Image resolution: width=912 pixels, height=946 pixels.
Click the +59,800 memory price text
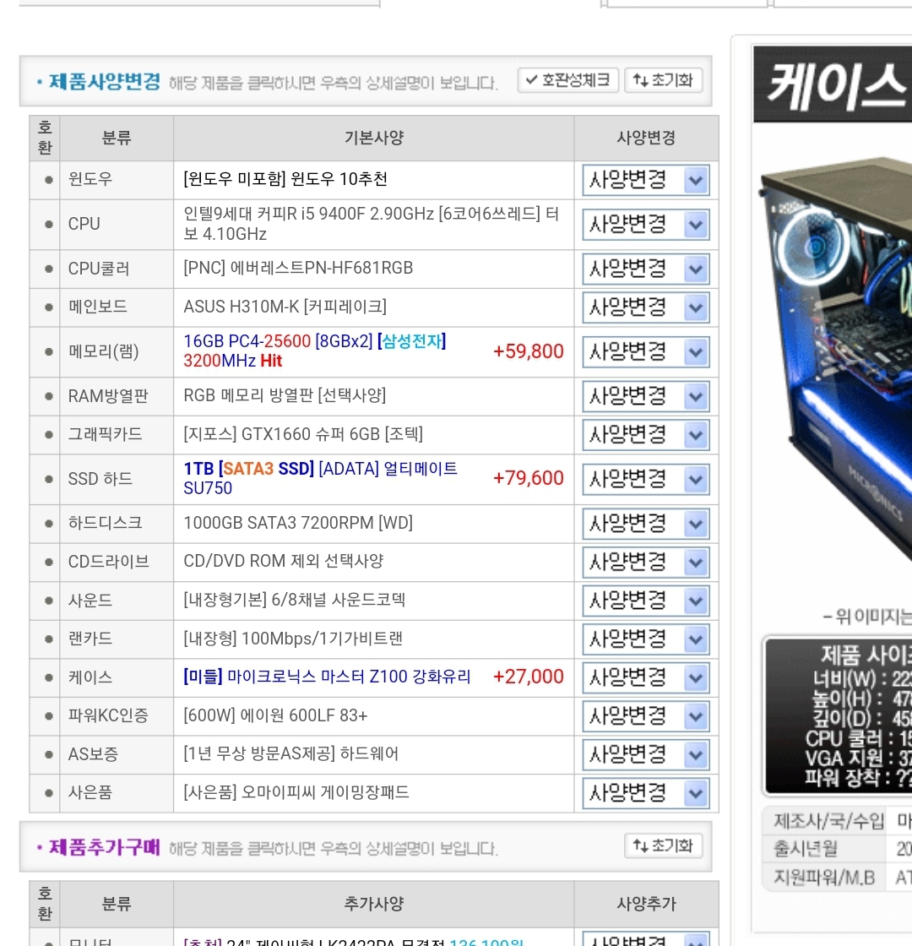529,351
